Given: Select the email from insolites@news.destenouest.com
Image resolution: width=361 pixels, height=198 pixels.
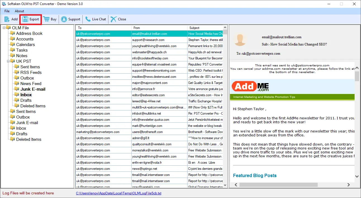Looking at the screenshot, I should pyautogui.click(x=149, y=77).
